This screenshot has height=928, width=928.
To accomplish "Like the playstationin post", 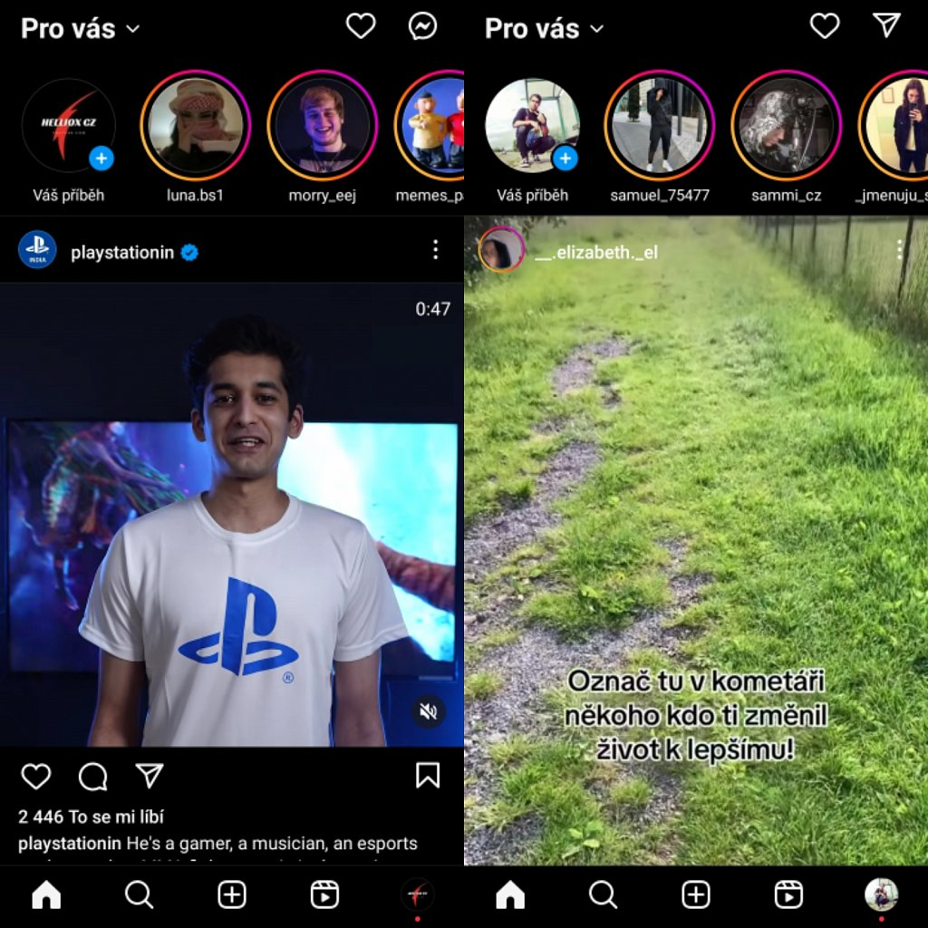I will click(x=36, y=776).
